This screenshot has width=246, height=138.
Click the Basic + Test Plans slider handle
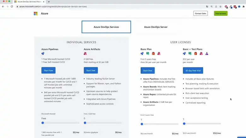pyautogui.click(x=184, y=124)
